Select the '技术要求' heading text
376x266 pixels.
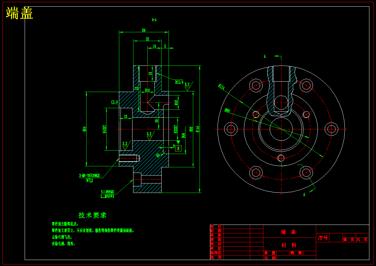92,215
